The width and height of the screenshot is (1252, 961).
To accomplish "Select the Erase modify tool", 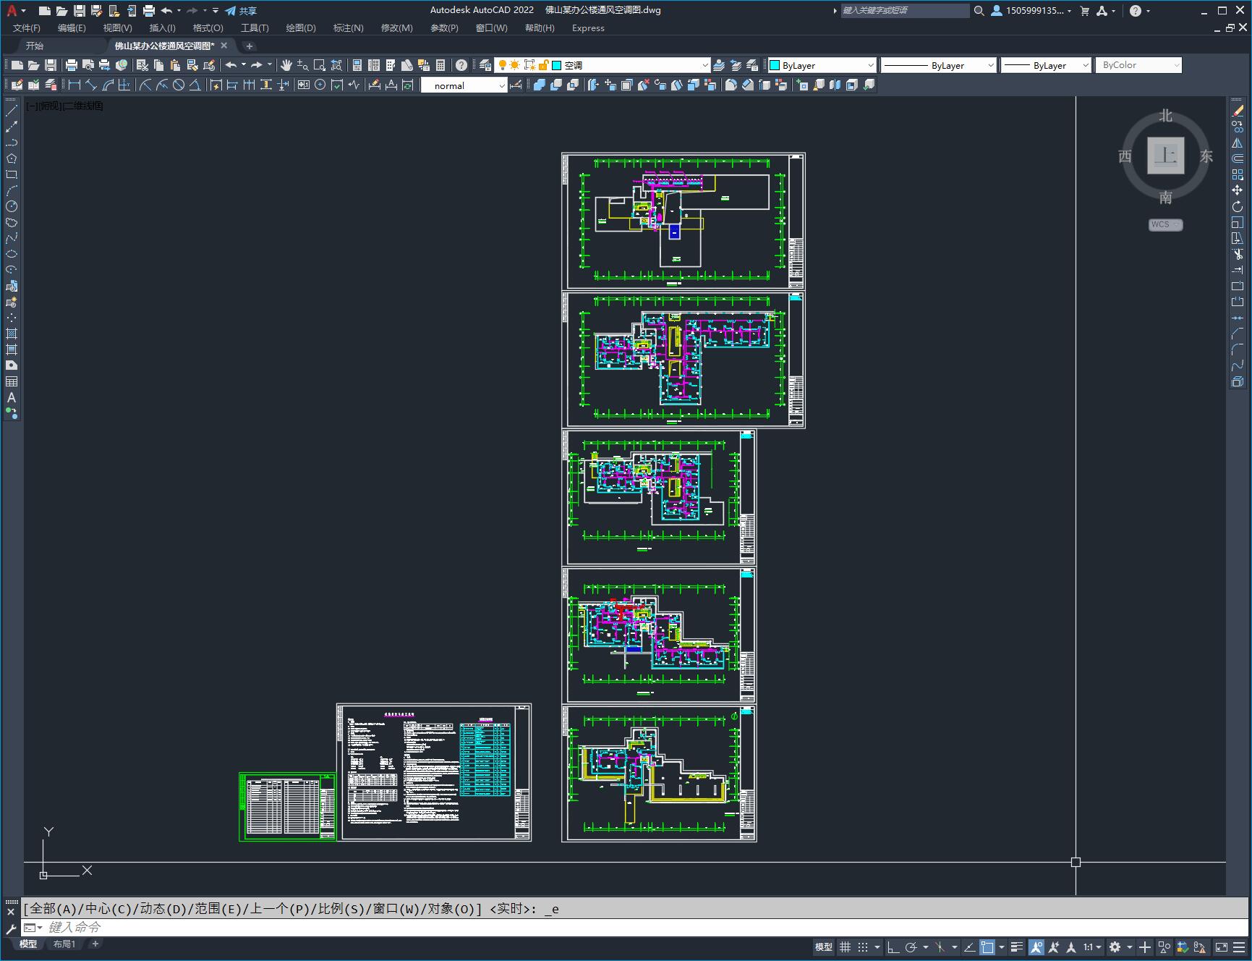I will (x=1238, y=111).
